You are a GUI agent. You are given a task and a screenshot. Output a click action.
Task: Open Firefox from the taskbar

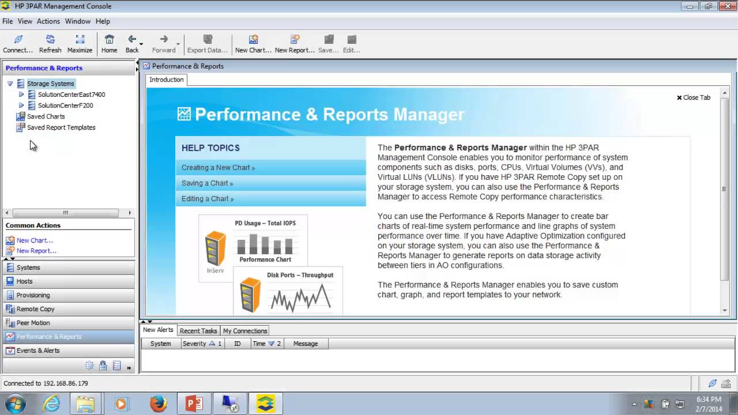(x=158, y=403)
